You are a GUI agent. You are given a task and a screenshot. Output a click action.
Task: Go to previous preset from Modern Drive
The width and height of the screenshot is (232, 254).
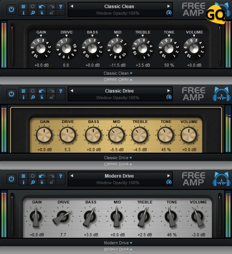tap(72, 176)
